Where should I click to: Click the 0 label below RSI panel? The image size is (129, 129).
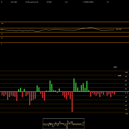1,44
